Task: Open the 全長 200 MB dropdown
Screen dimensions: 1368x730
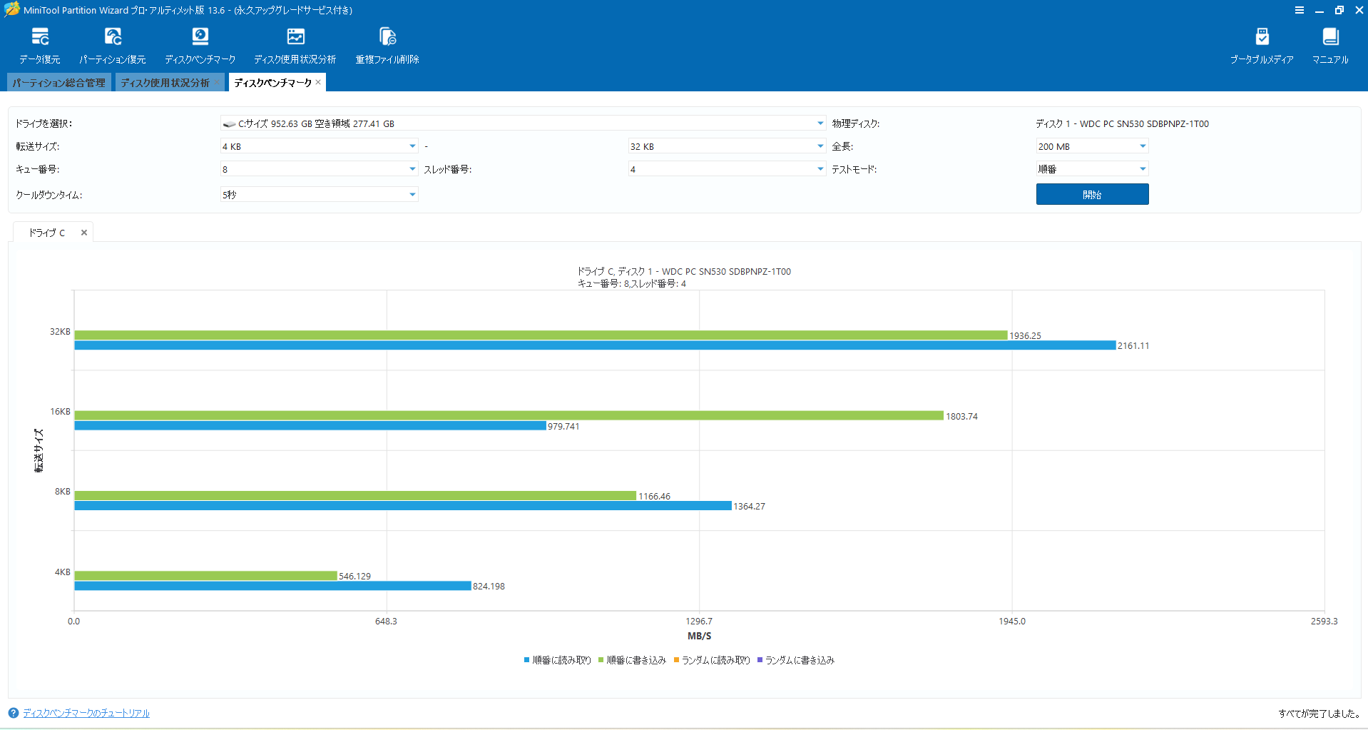Action: click(x=1092, y=146)
